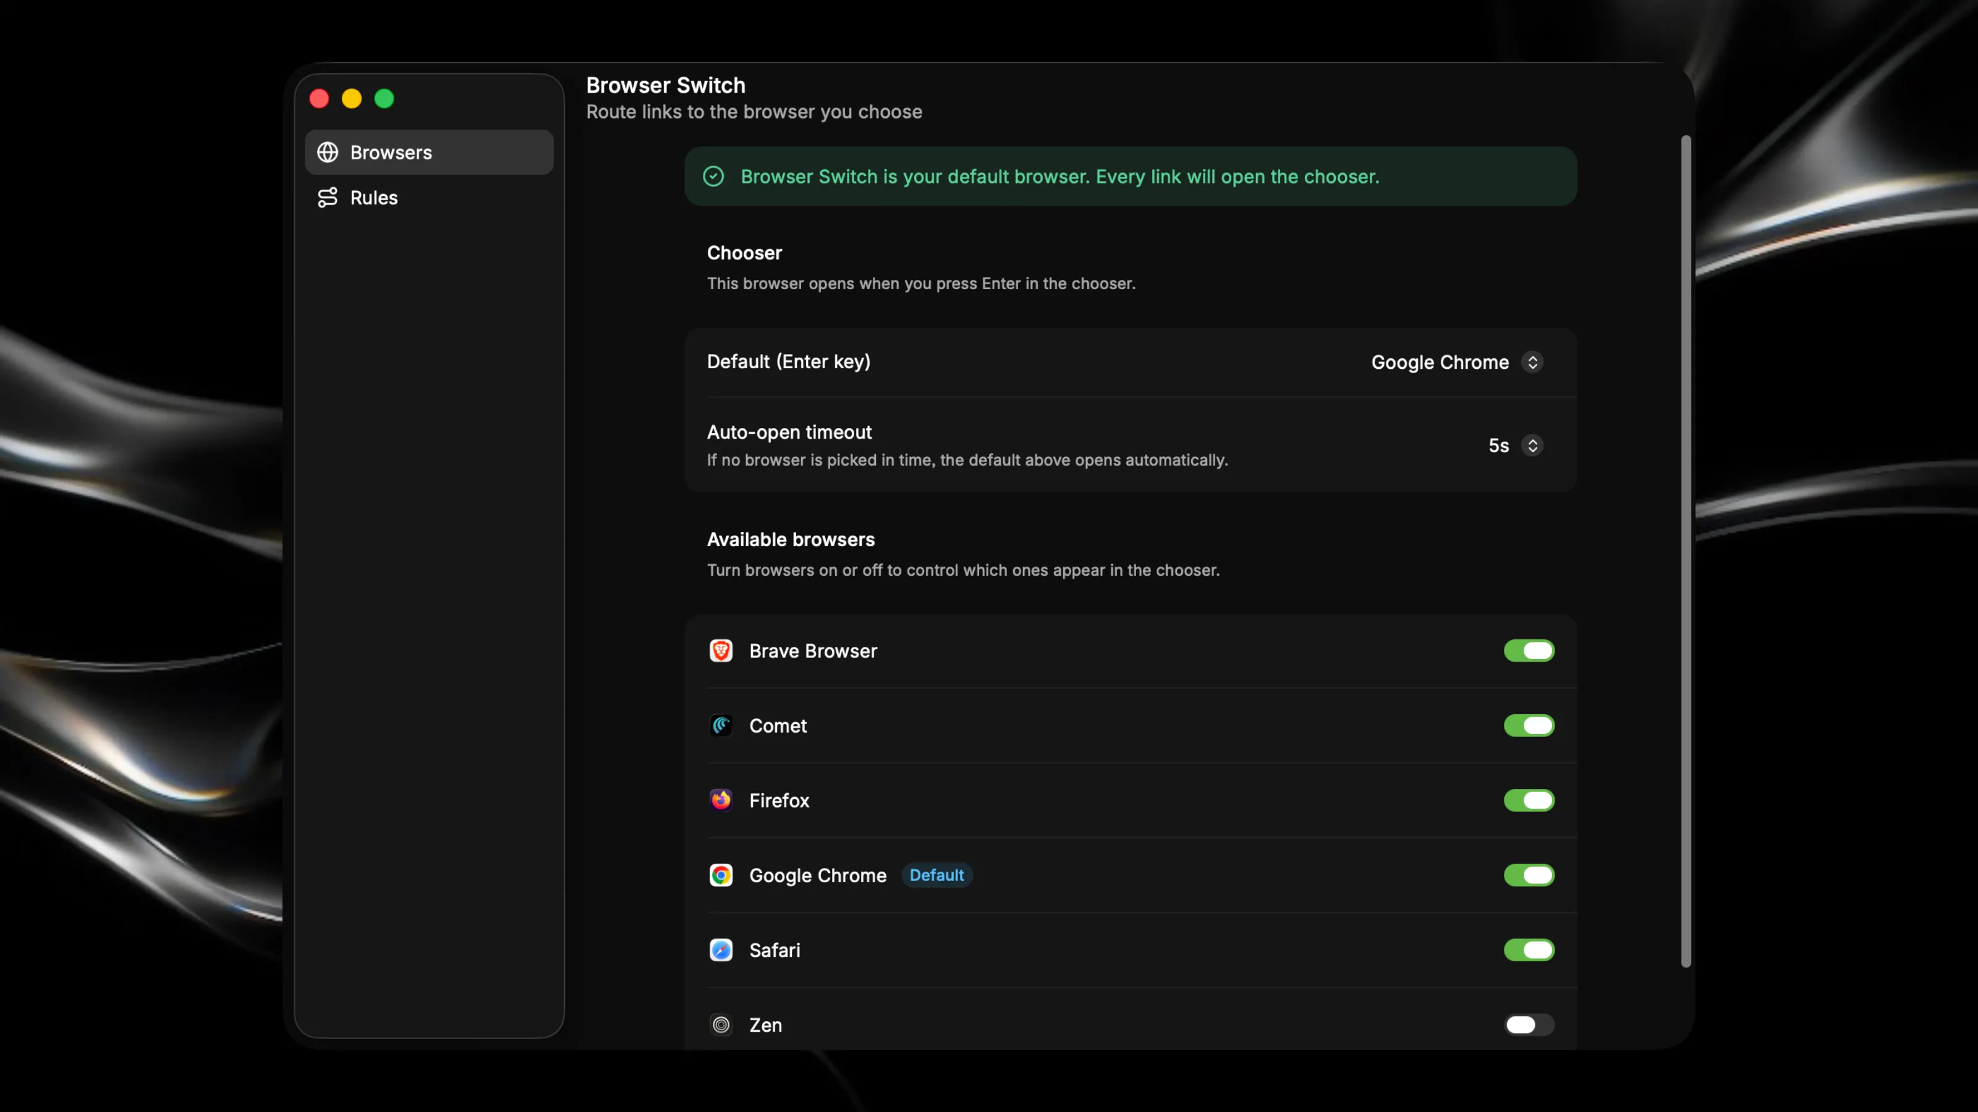Click the Safari name label
This screenshot has width=1978, height=1112.
pyautogui.click(x=774, y=950)
